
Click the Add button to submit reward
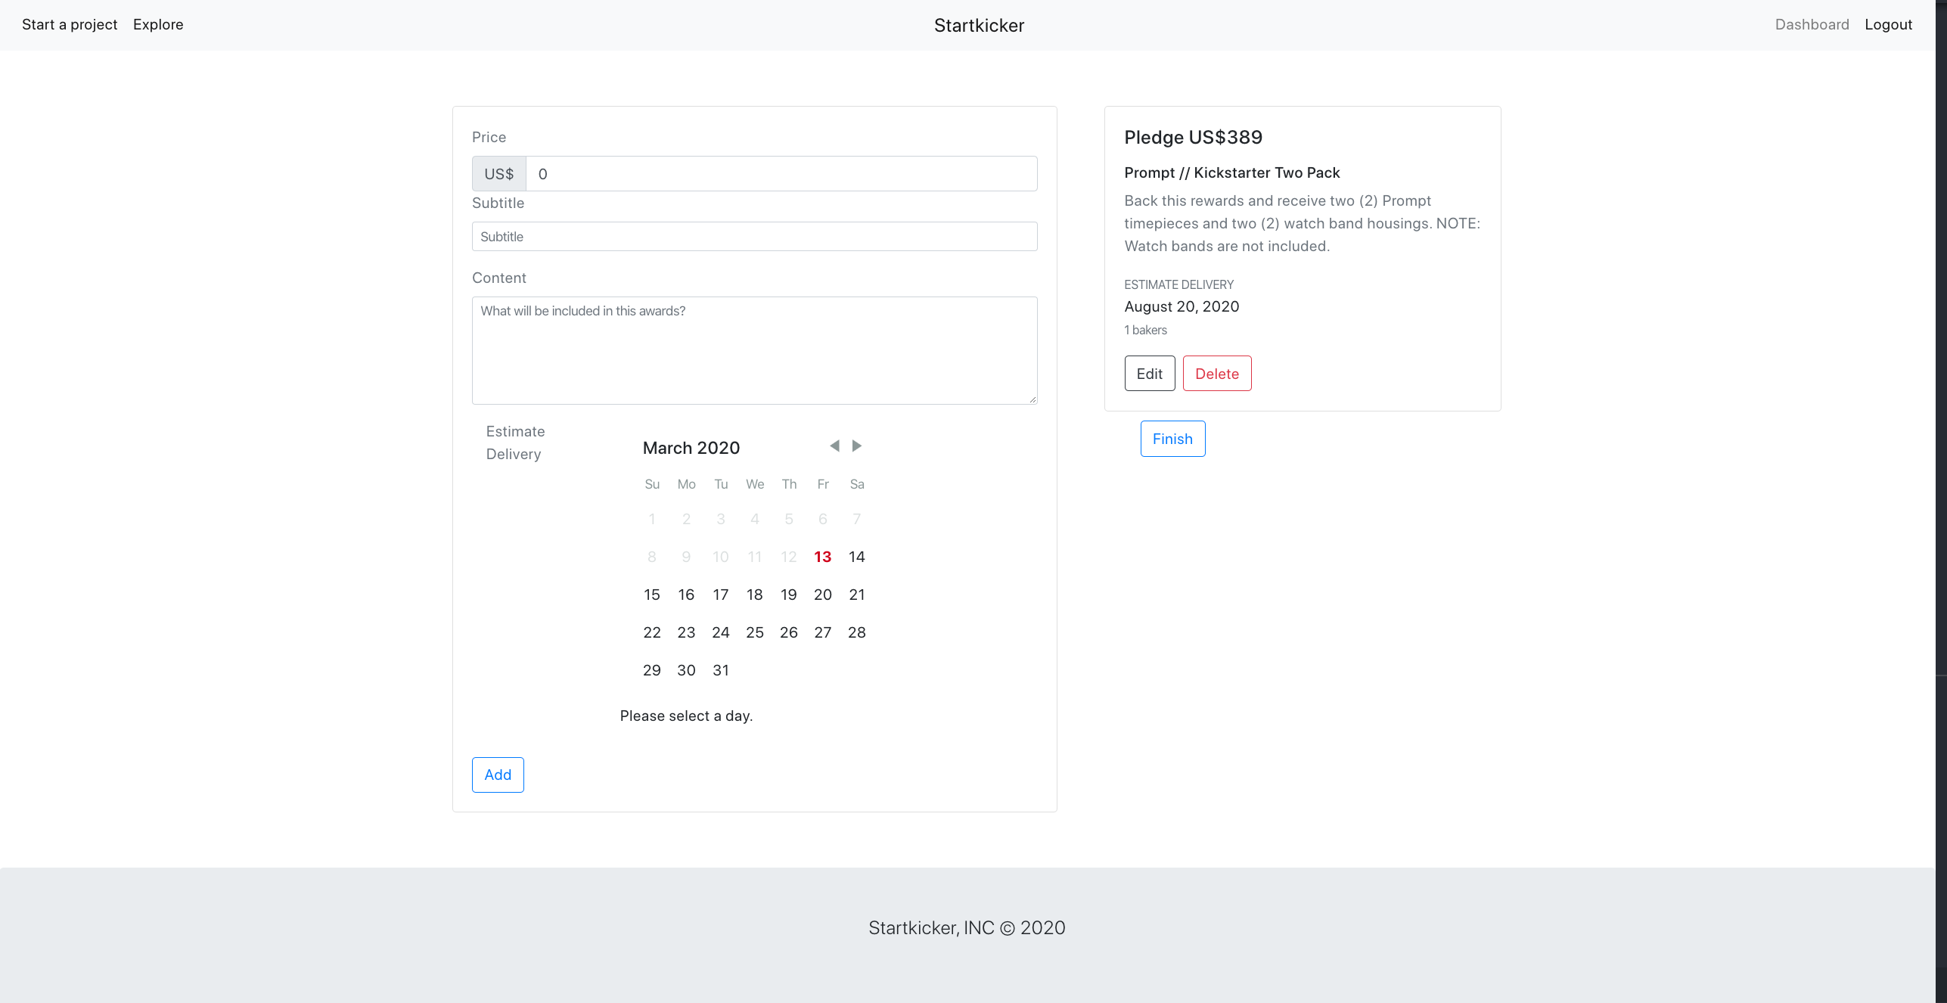(x=498, y=774)
